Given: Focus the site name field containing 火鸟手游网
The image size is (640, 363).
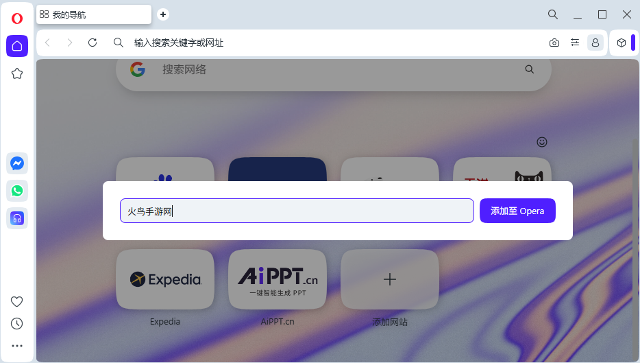Looking at the screenshot, I should click(x=297, y=211).
